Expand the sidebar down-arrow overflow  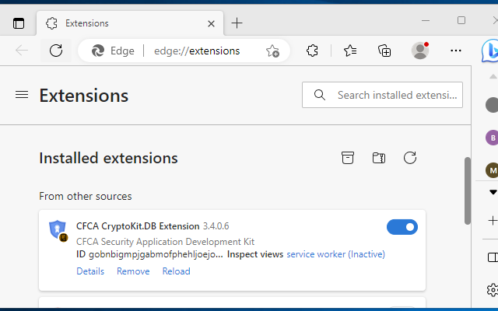tap(492, 191)
